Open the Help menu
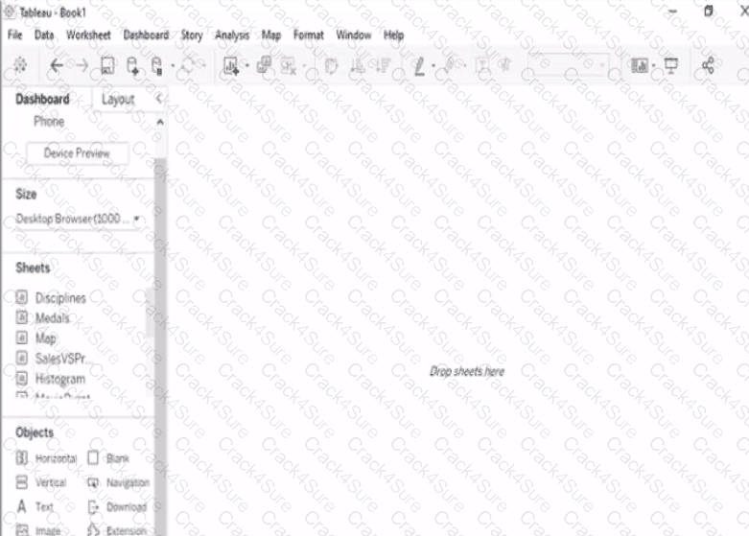 [393, 35]
